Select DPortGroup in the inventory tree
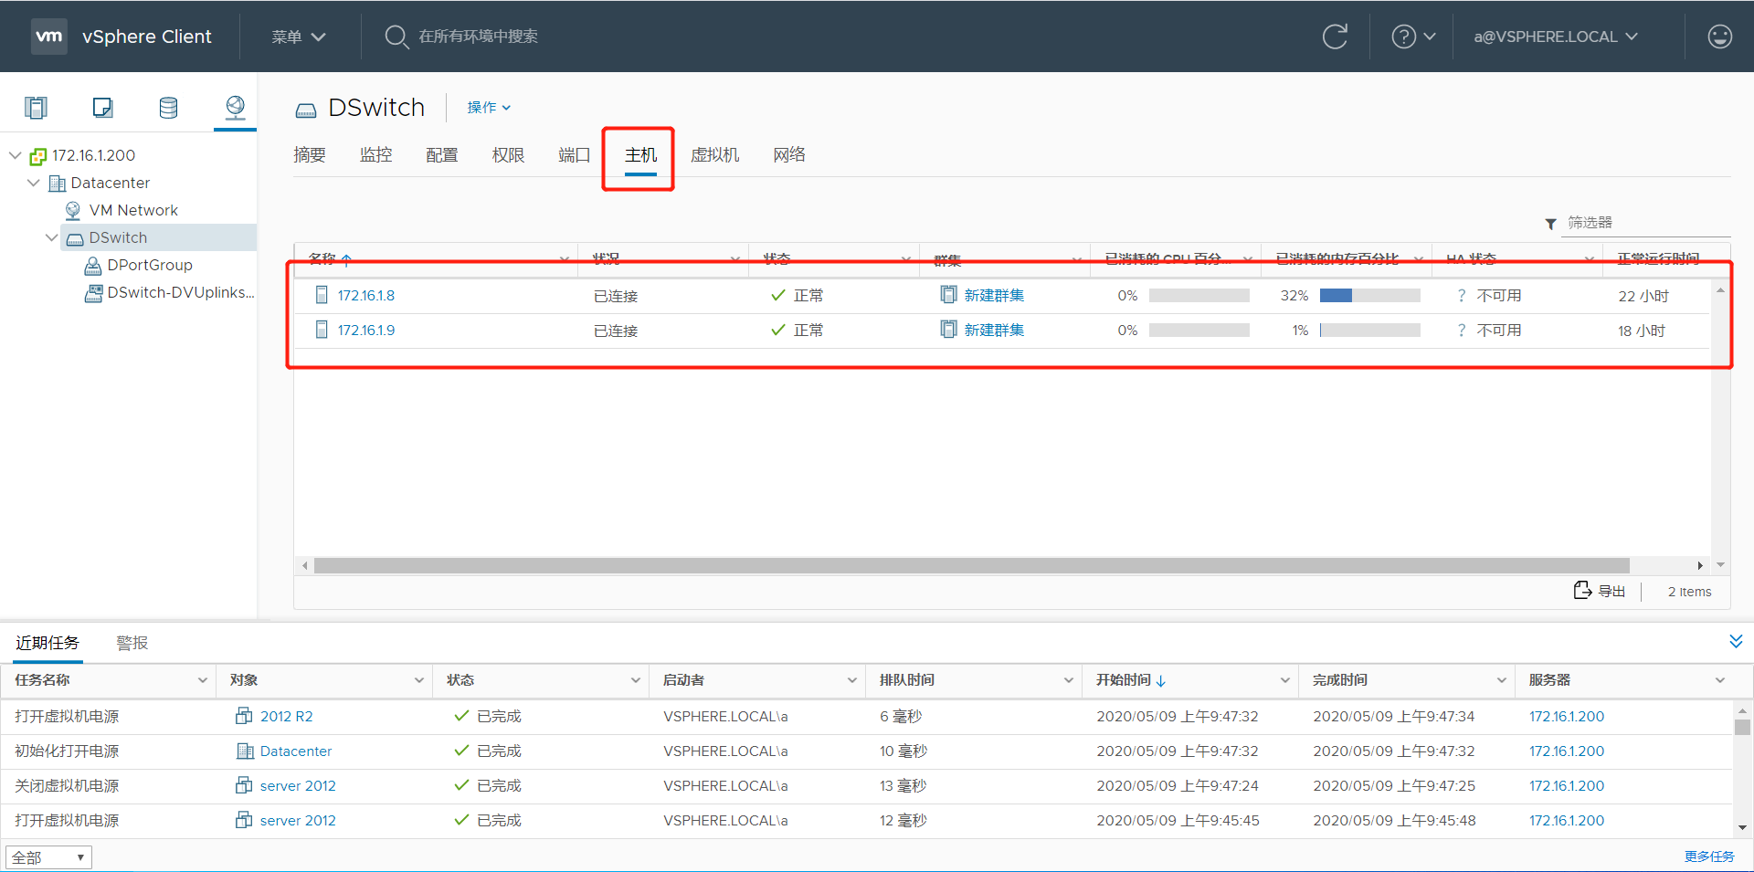The image size is (1754, 872). coord(149,265)
